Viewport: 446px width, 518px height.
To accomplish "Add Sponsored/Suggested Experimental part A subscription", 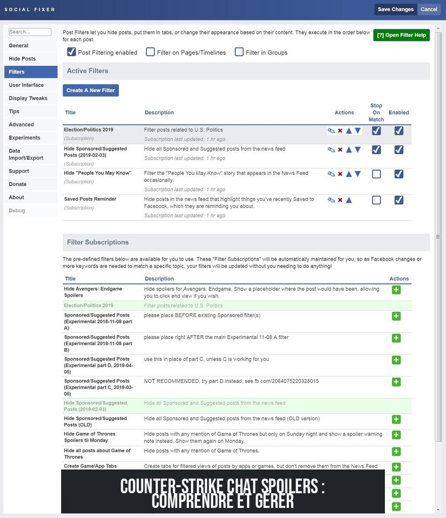I will coord(396,316).
